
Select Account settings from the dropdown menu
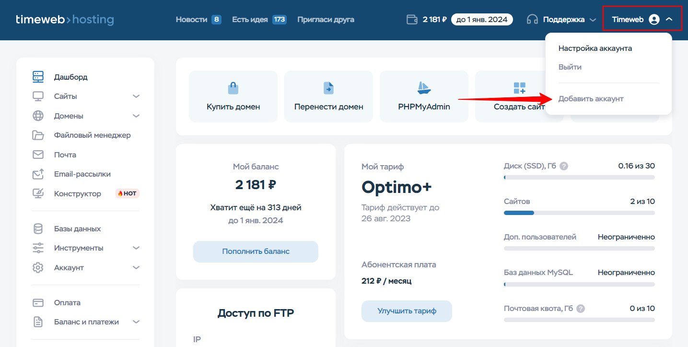595,48
